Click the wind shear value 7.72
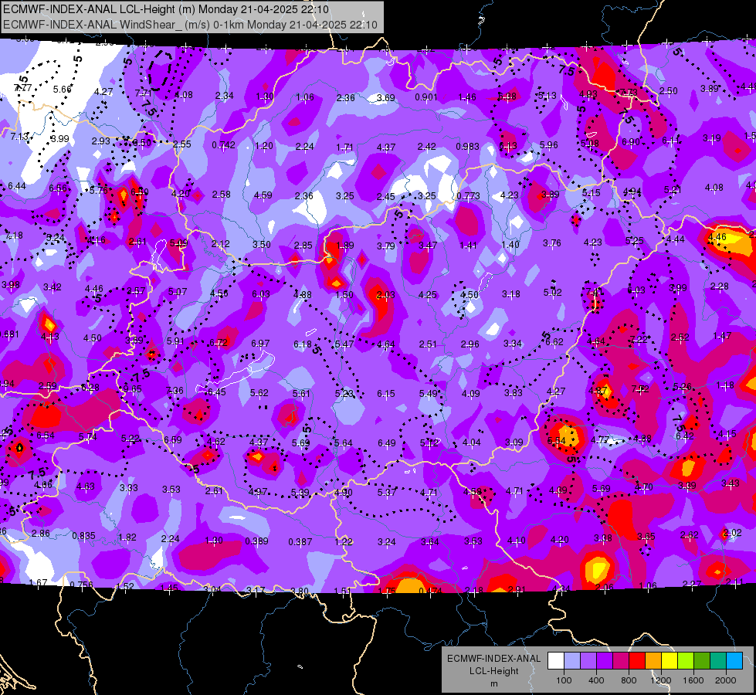 point(640,389)
